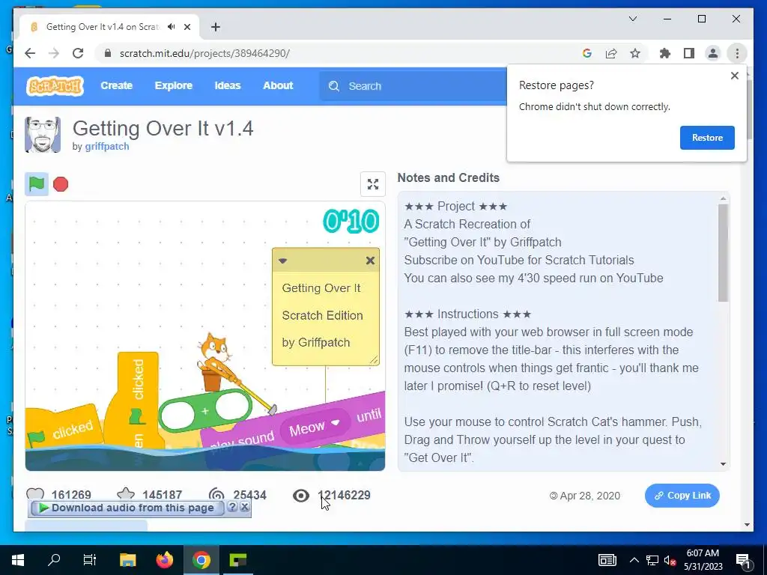Screen dimensions: 767x575
Task: Open the Explore menu item
Action: click(173, 85)
